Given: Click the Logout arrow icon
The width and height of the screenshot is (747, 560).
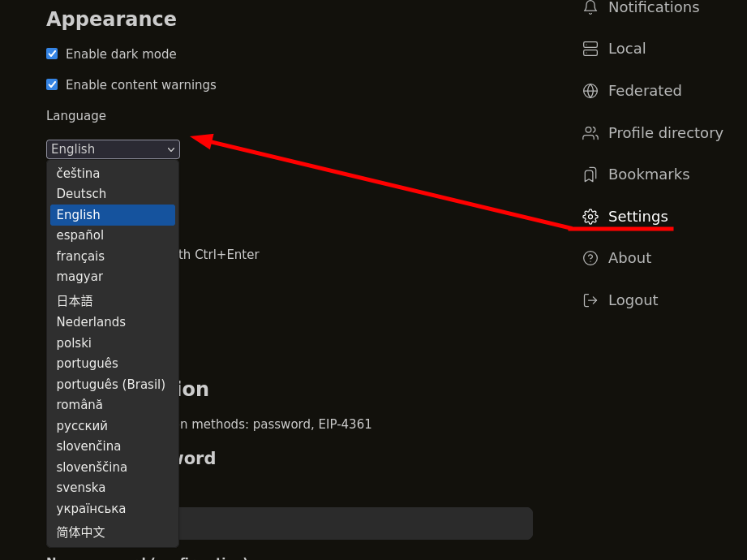Looking at the screenshot, I should pos(590,300).
